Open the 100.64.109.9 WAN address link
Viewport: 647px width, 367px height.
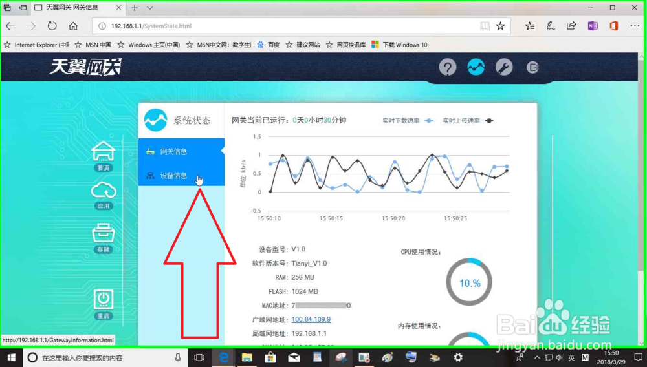tap(311, 319)
